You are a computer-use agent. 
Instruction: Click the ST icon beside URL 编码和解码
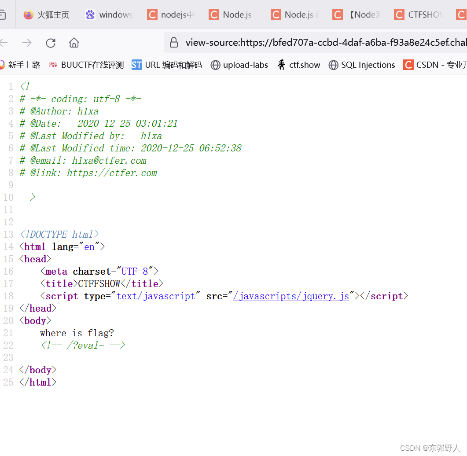pyautogui.click(x=137, y=65)
